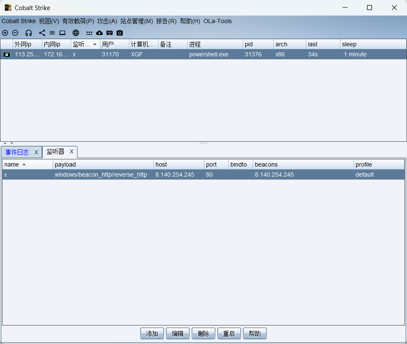Image resolution: width=407 pixels, height=344 pixels.
Task: Open the 站点管理(M) menu
Action: click(137, 21)
